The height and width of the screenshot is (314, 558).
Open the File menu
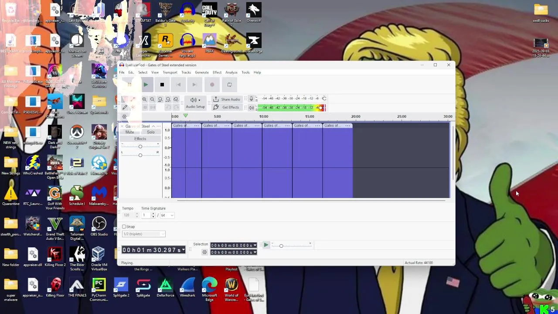(122, 72)
